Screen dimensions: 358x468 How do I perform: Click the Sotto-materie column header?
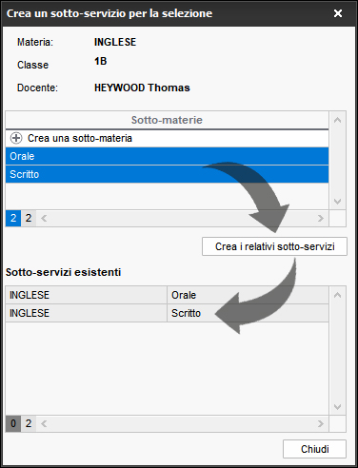[167, 120]
